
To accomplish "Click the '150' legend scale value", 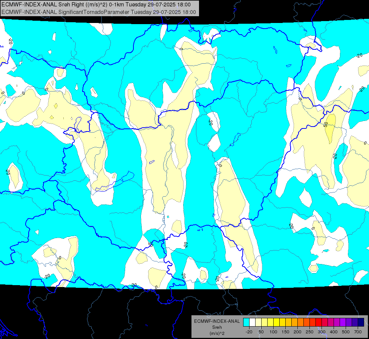I will (x=285, y=332).
